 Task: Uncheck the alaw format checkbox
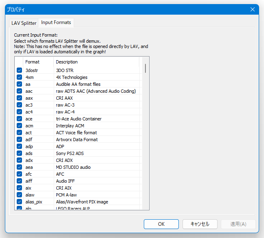click(x=20, y=195)
